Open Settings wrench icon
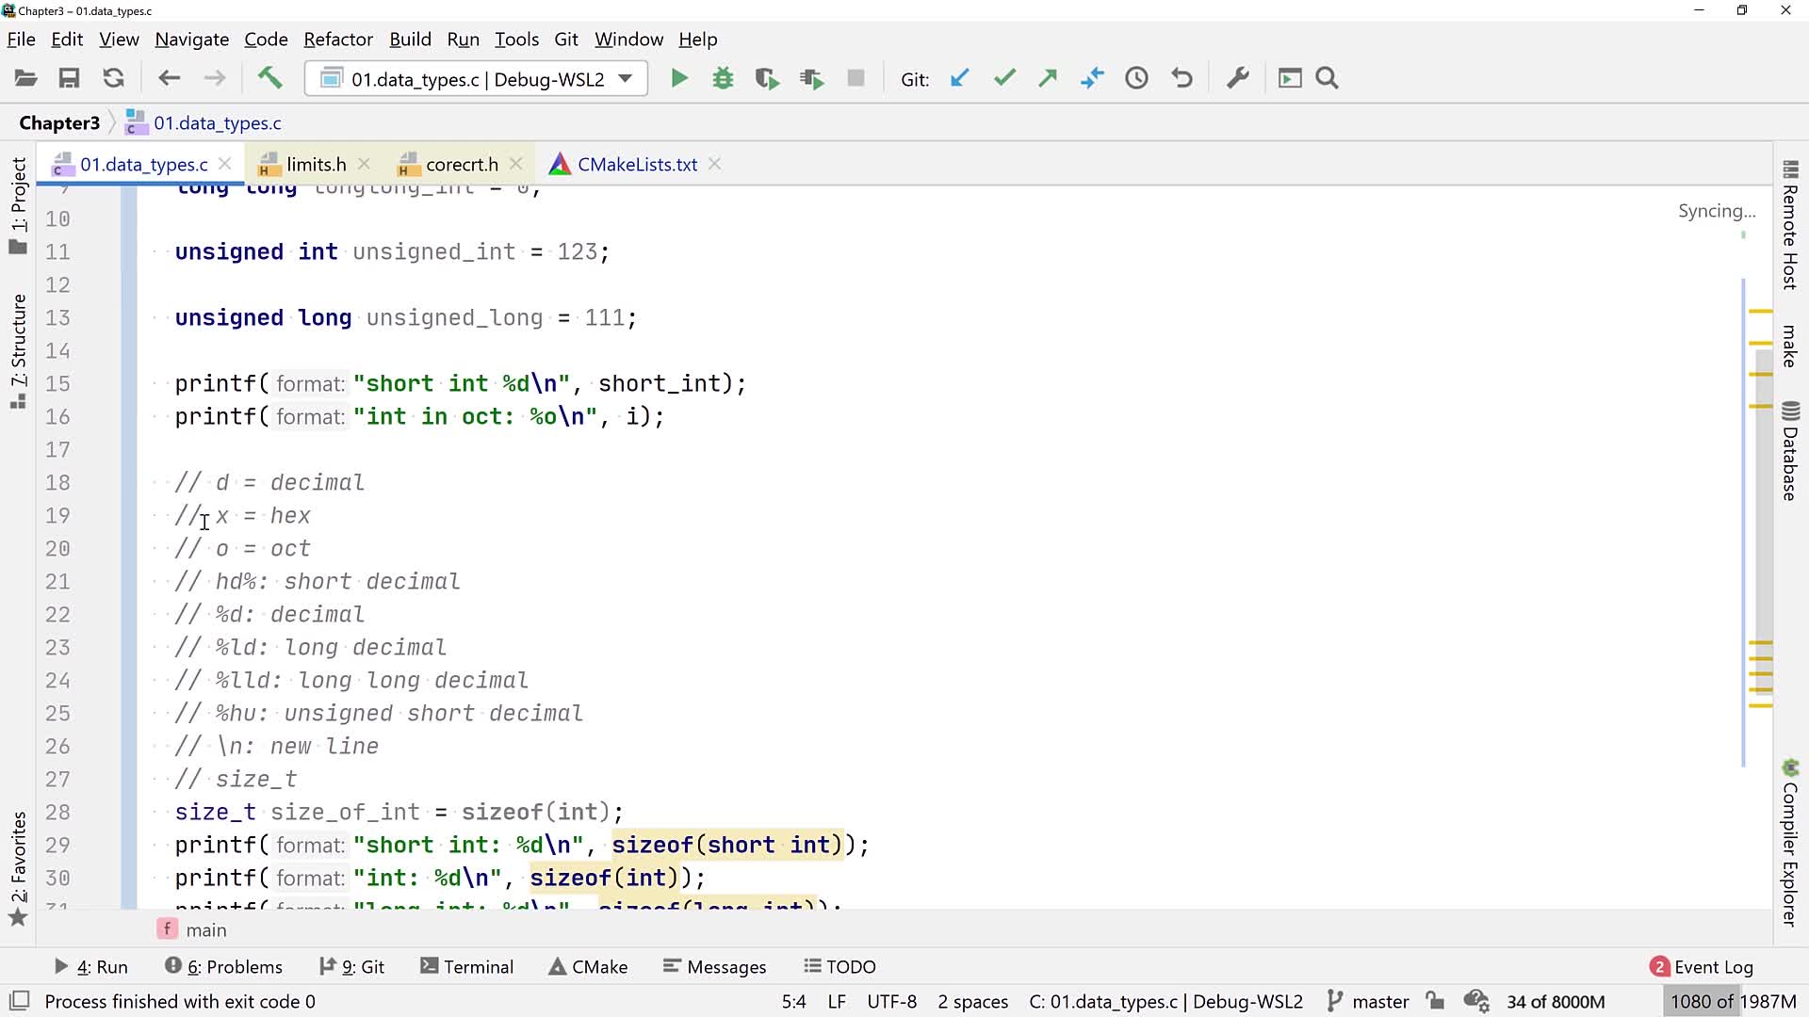This screenshot has height=1017, width=1809. point(1237,78)
